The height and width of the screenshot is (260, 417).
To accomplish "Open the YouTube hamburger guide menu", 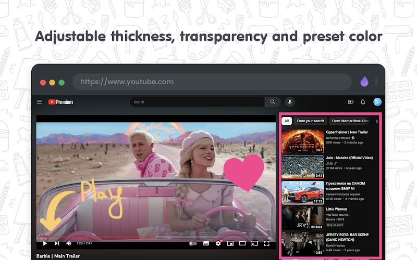I will click(x=40, y=102).
